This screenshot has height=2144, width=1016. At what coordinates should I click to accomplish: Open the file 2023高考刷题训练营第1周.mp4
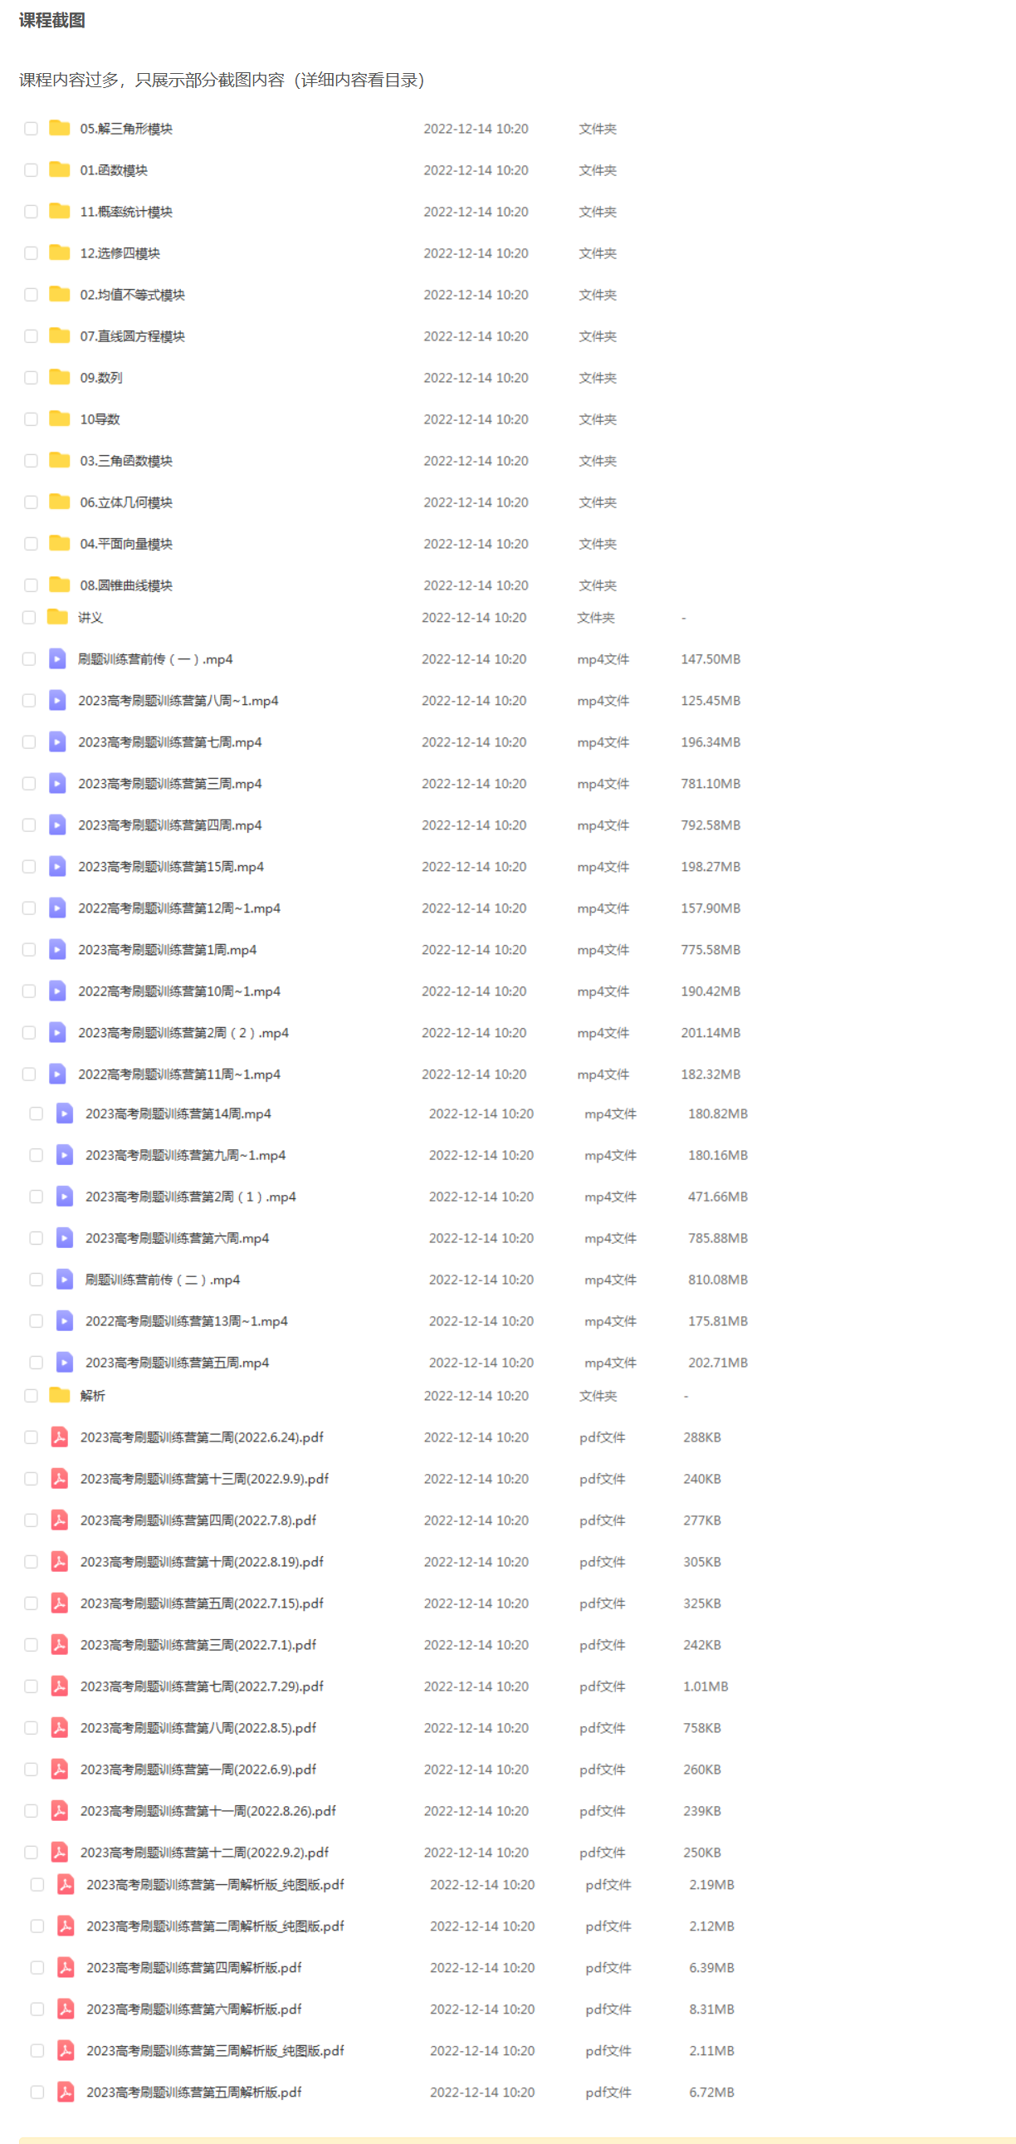click(x=167, y=950)
